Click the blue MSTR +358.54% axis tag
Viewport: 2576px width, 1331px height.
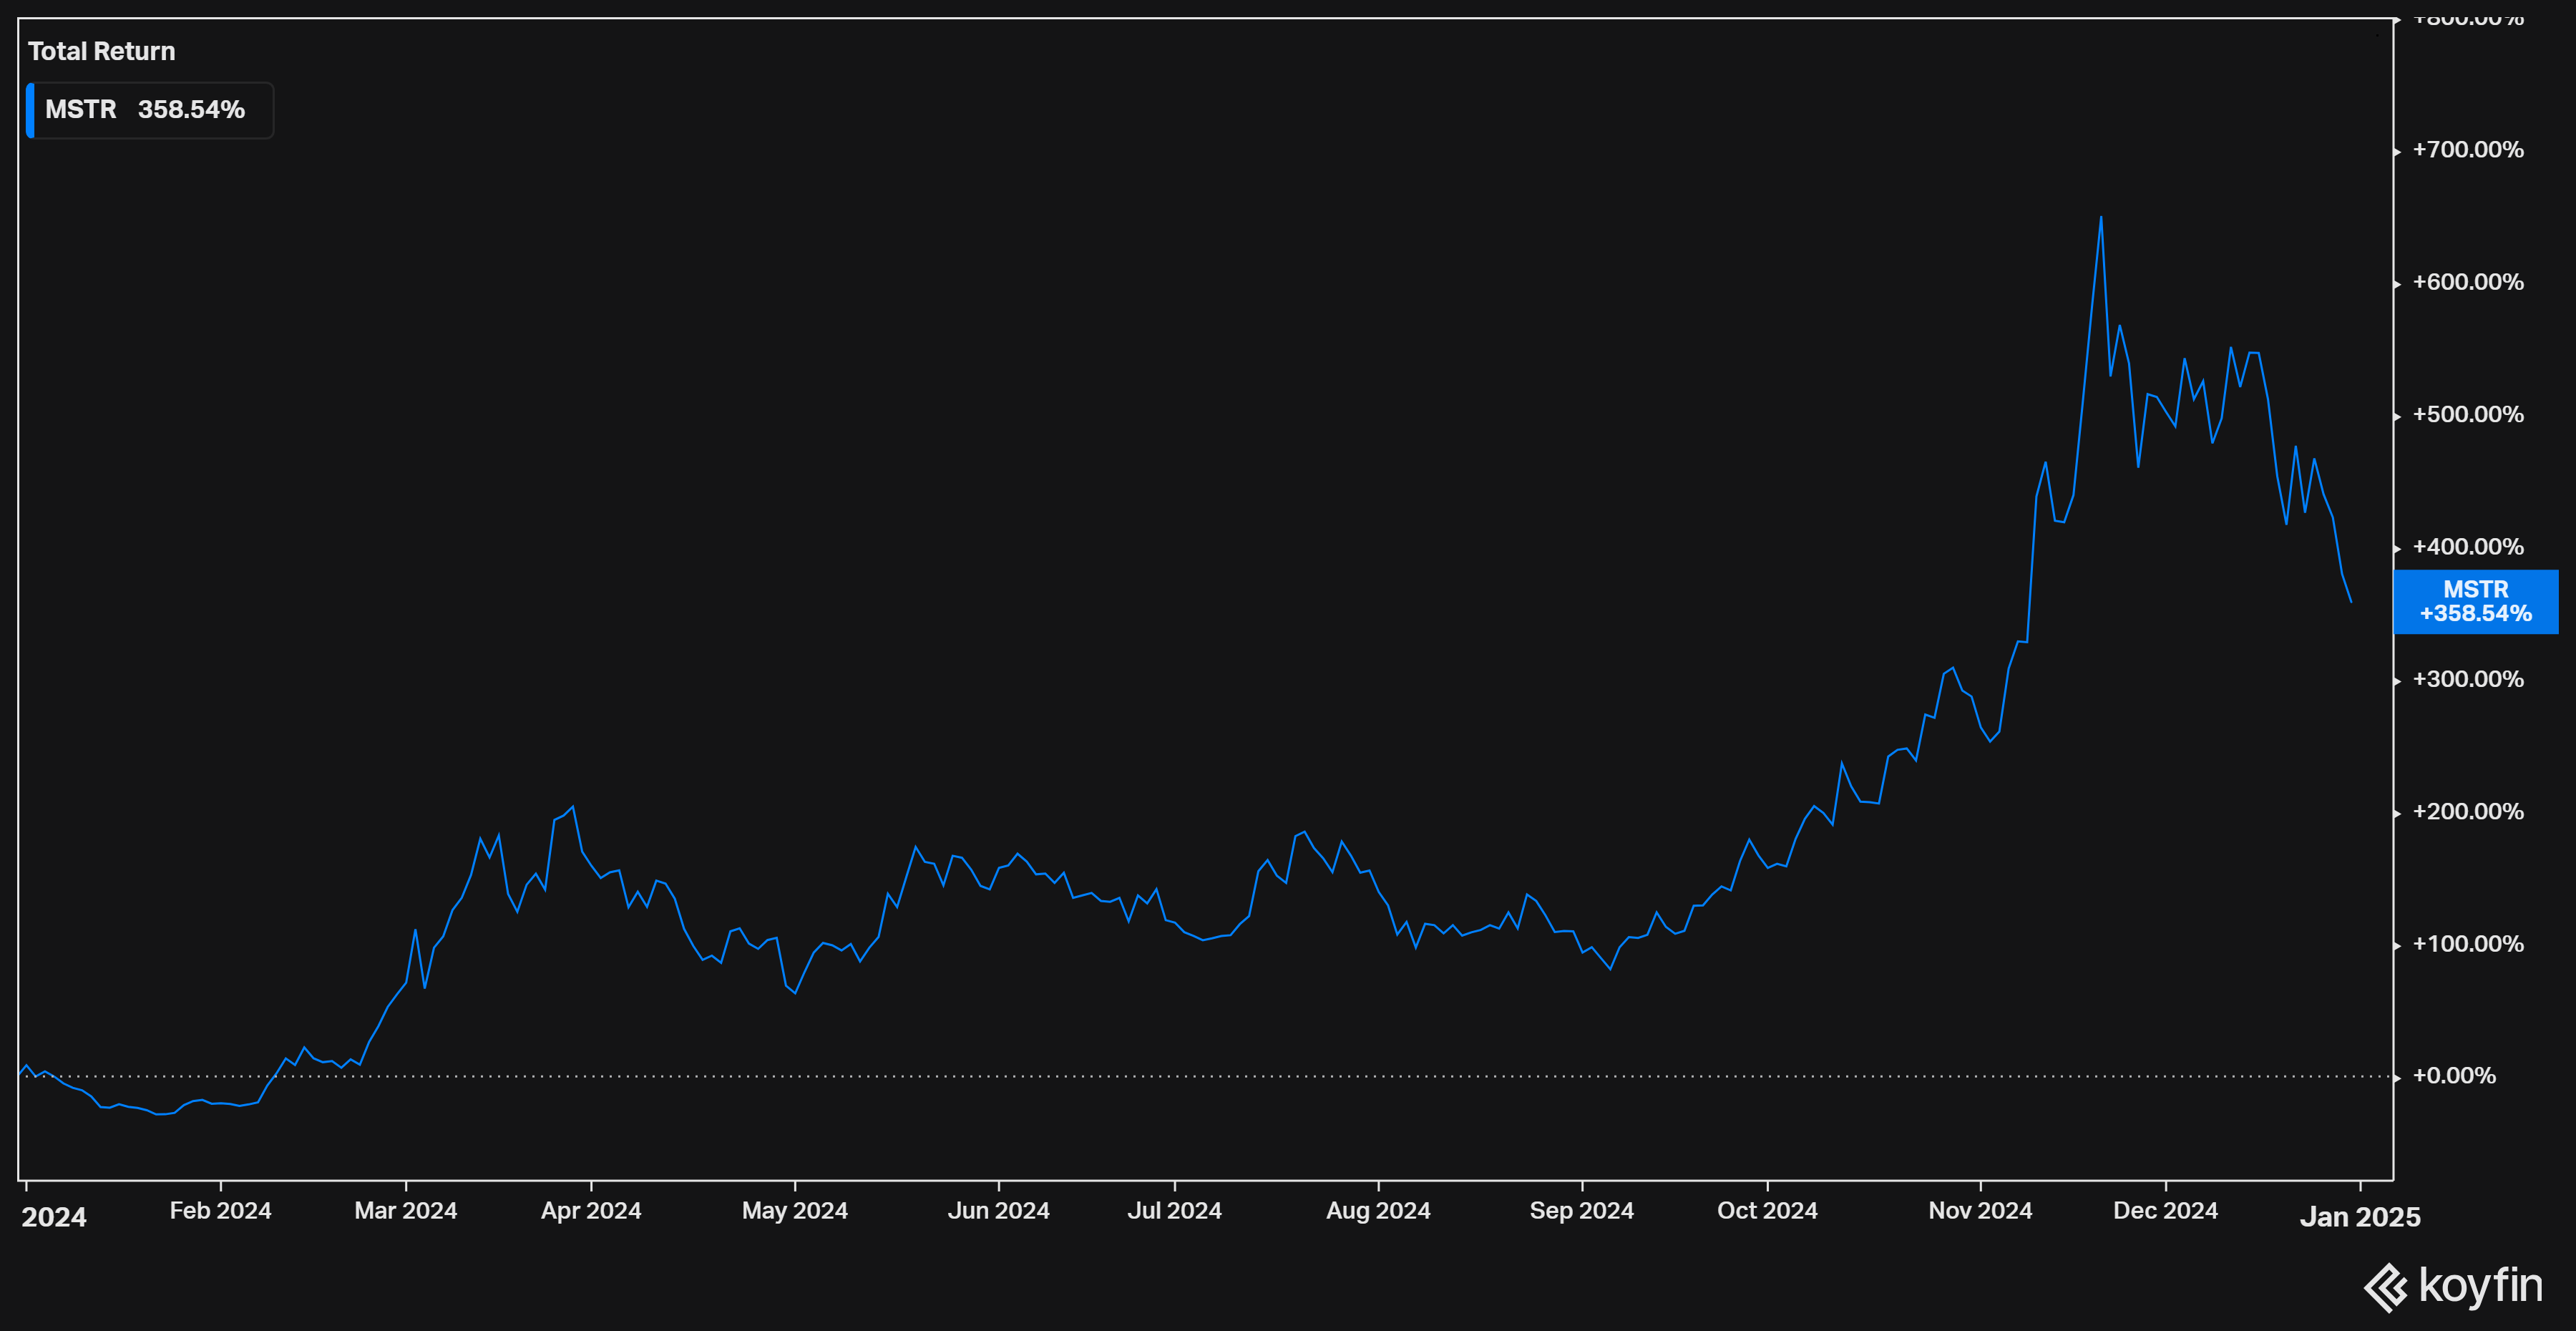[2475, 601]
